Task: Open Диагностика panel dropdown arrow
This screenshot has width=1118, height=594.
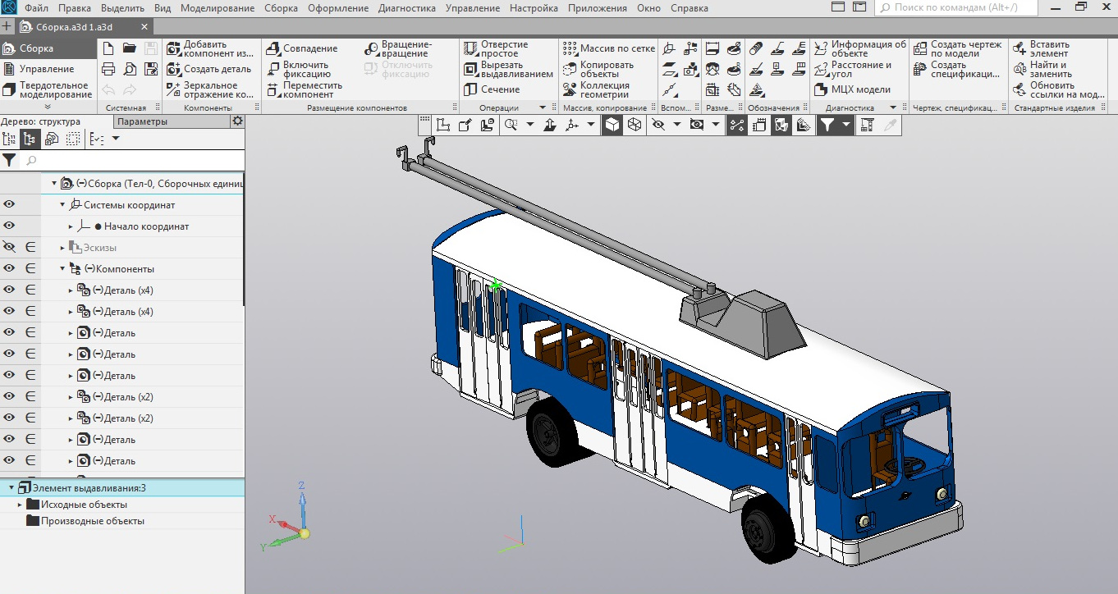Action: tap(892, 107)
